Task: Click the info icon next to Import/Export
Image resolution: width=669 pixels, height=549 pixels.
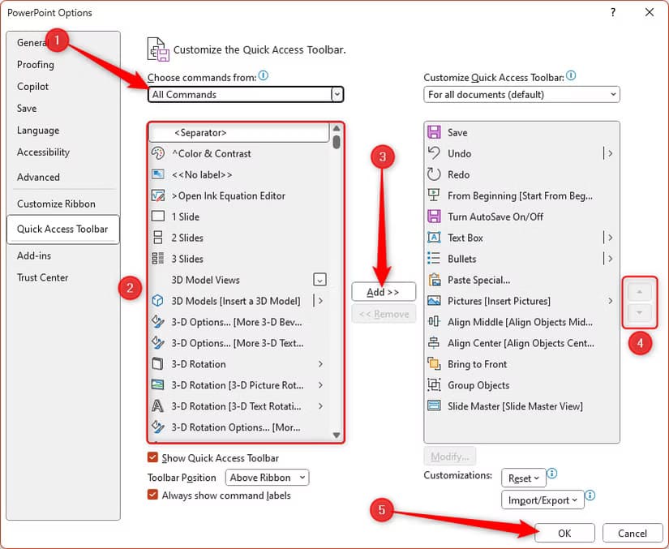Action: coord(590,495)
